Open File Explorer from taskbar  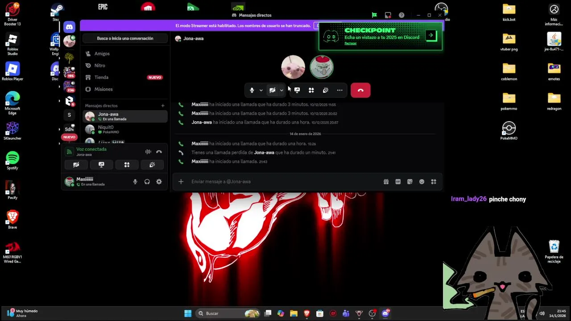(294, 313)
